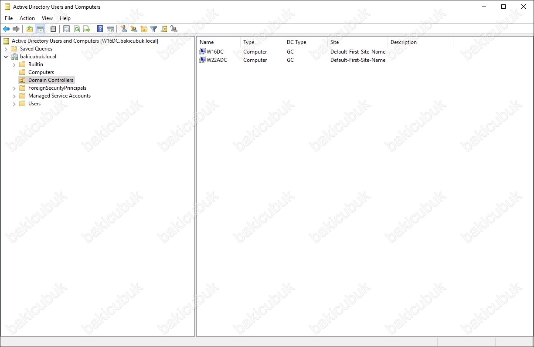Click the Saved Queries folder icon
This screenshot has height=347, width=534.
tap(14, 49)
